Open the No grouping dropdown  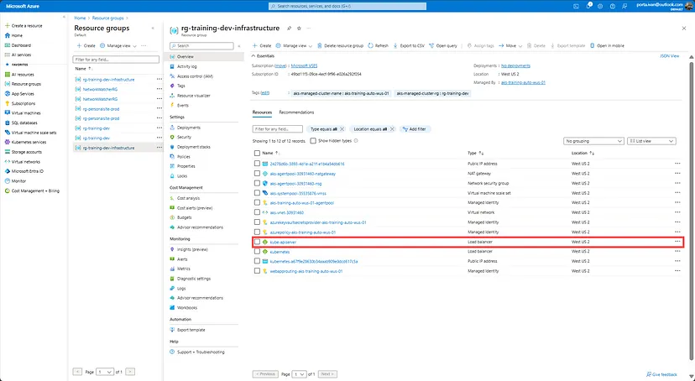(x=593, y=141)
